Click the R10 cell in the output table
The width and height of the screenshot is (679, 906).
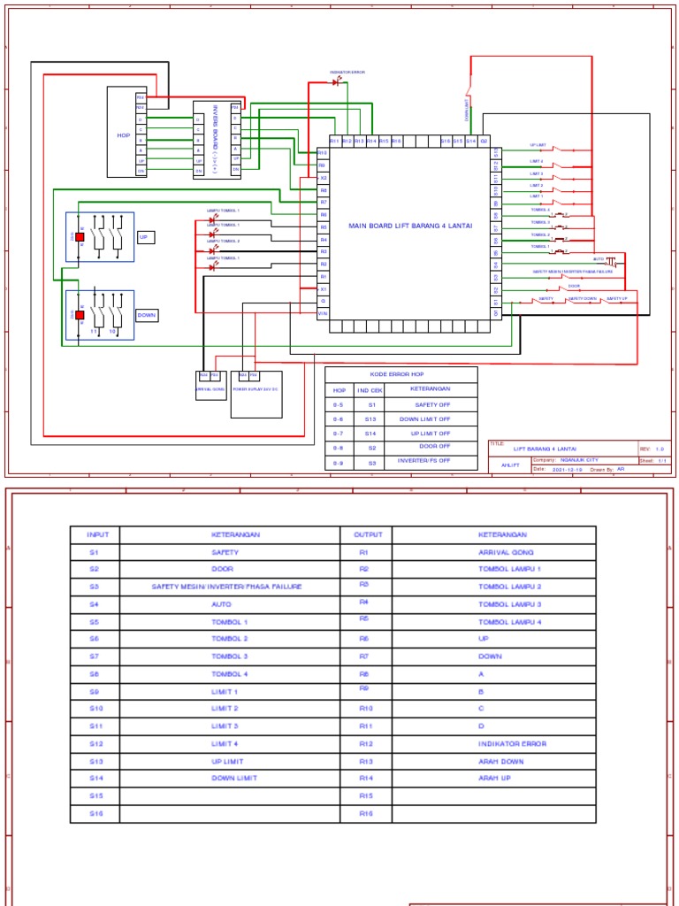coord(366,709)
